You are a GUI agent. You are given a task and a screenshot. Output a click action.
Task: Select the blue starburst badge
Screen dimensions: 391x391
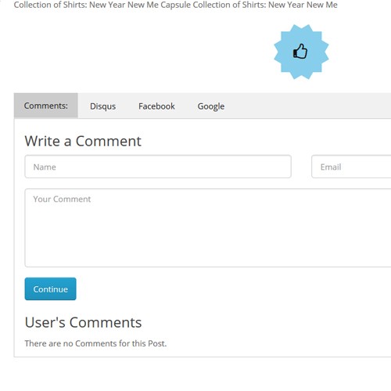pyautogui.click(x=301, y=52)
